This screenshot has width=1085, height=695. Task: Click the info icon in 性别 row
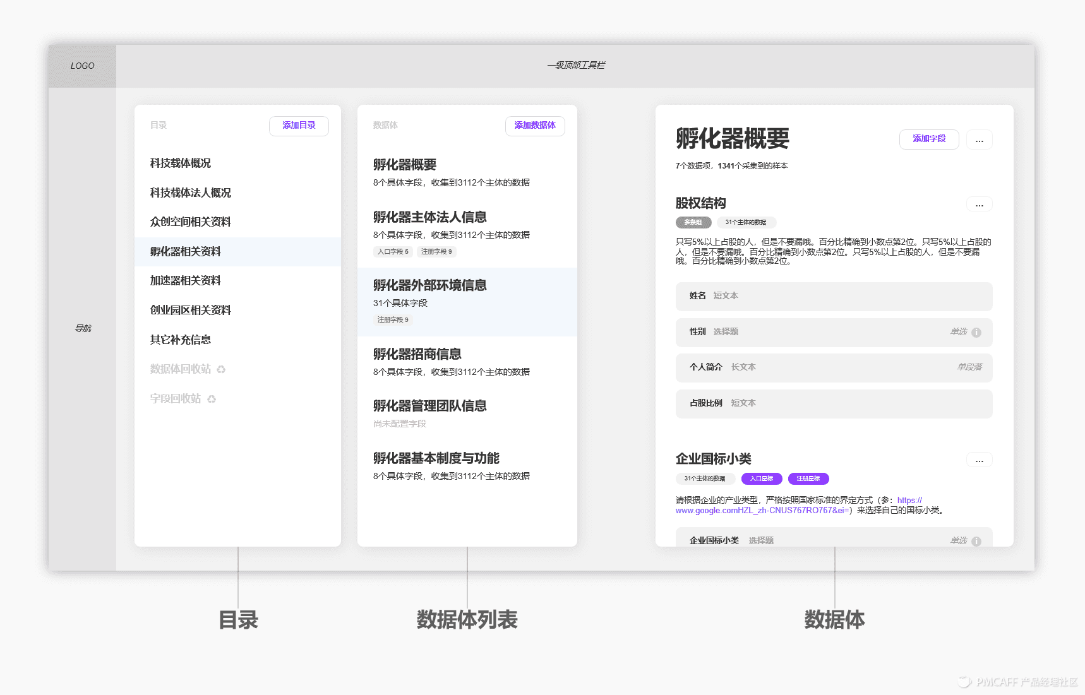[976, 333]
